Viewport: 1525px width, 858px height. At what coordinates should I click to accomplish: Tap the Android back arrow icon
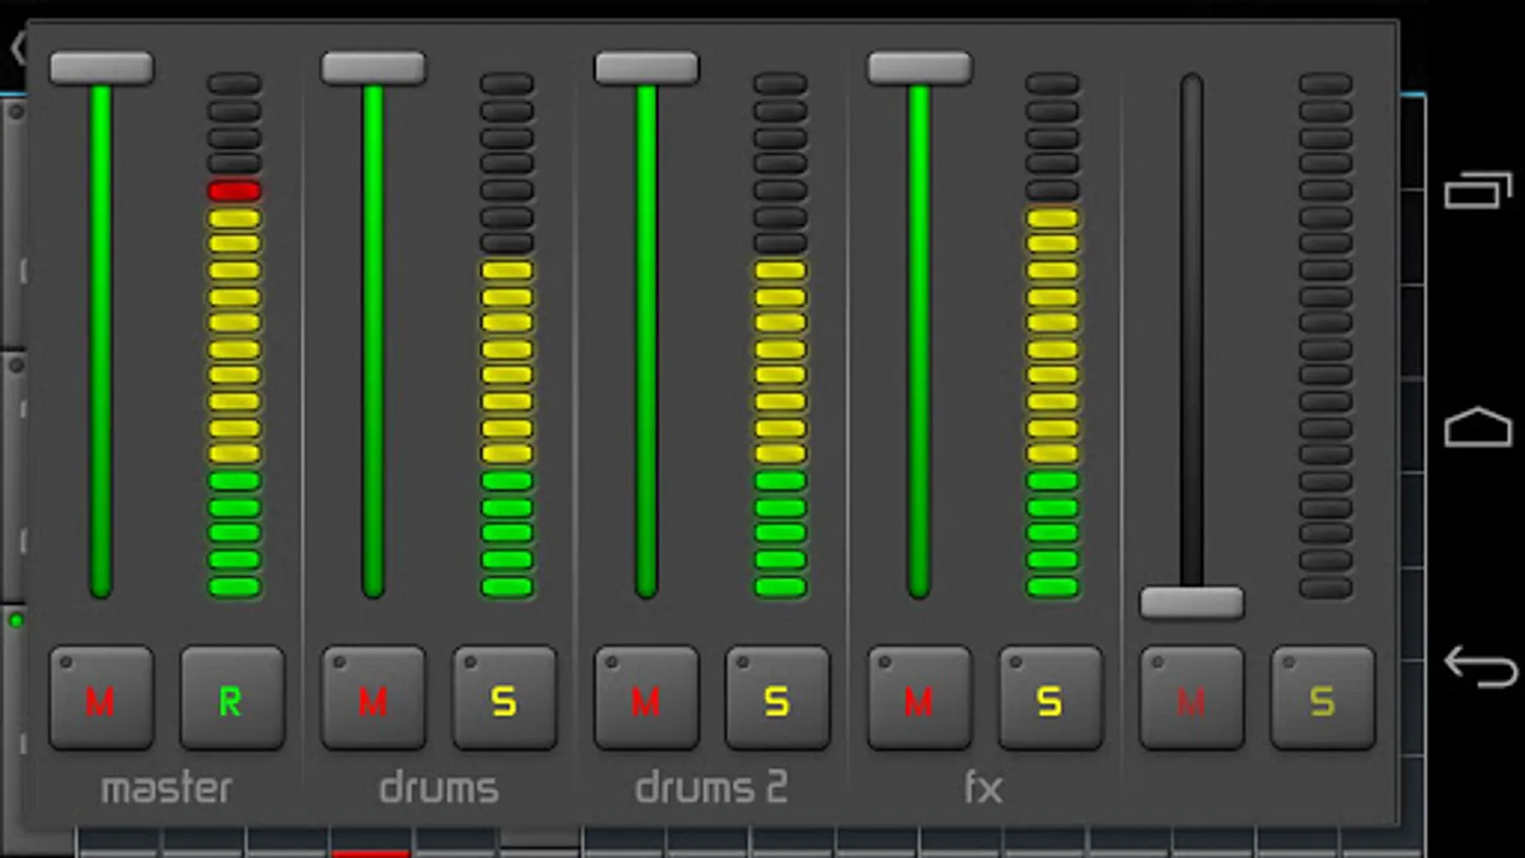coord(1480,666)
